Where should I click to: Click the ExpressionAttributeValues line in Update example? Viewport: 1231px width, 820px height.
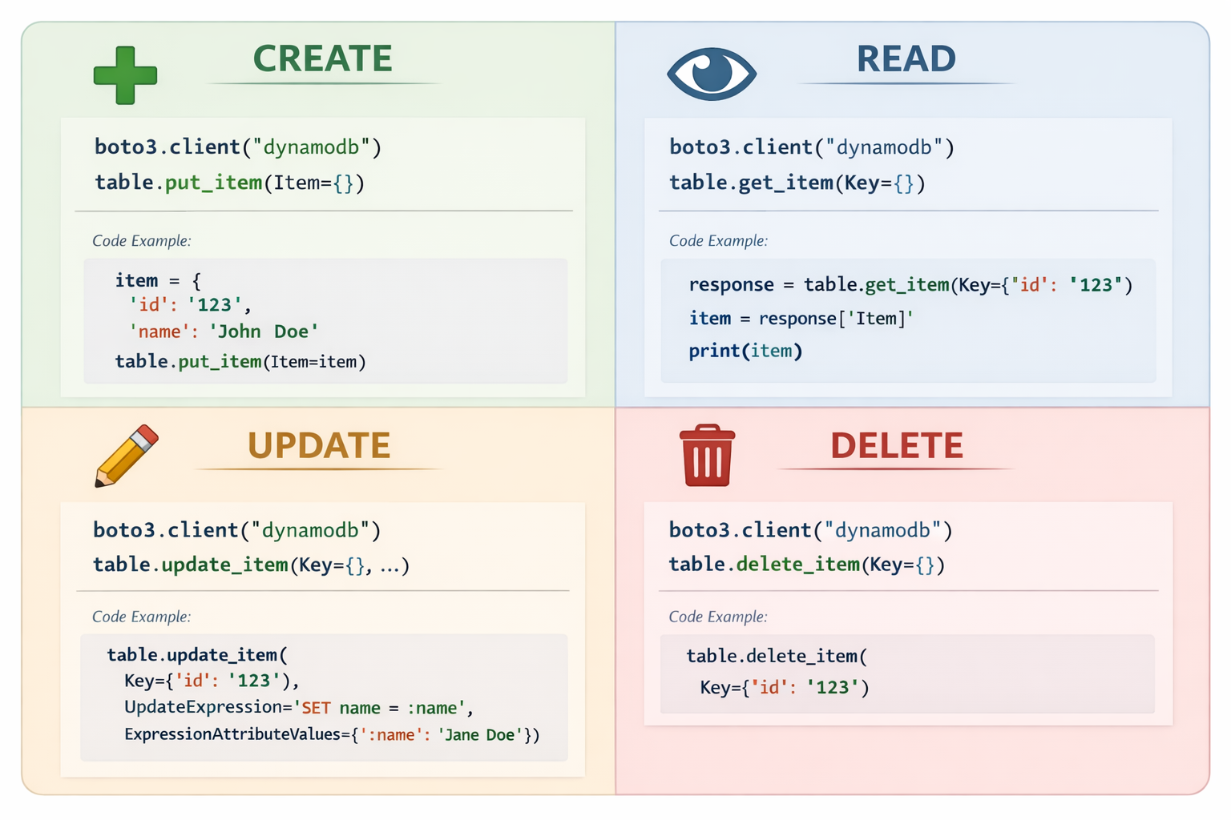click(331, 734)
